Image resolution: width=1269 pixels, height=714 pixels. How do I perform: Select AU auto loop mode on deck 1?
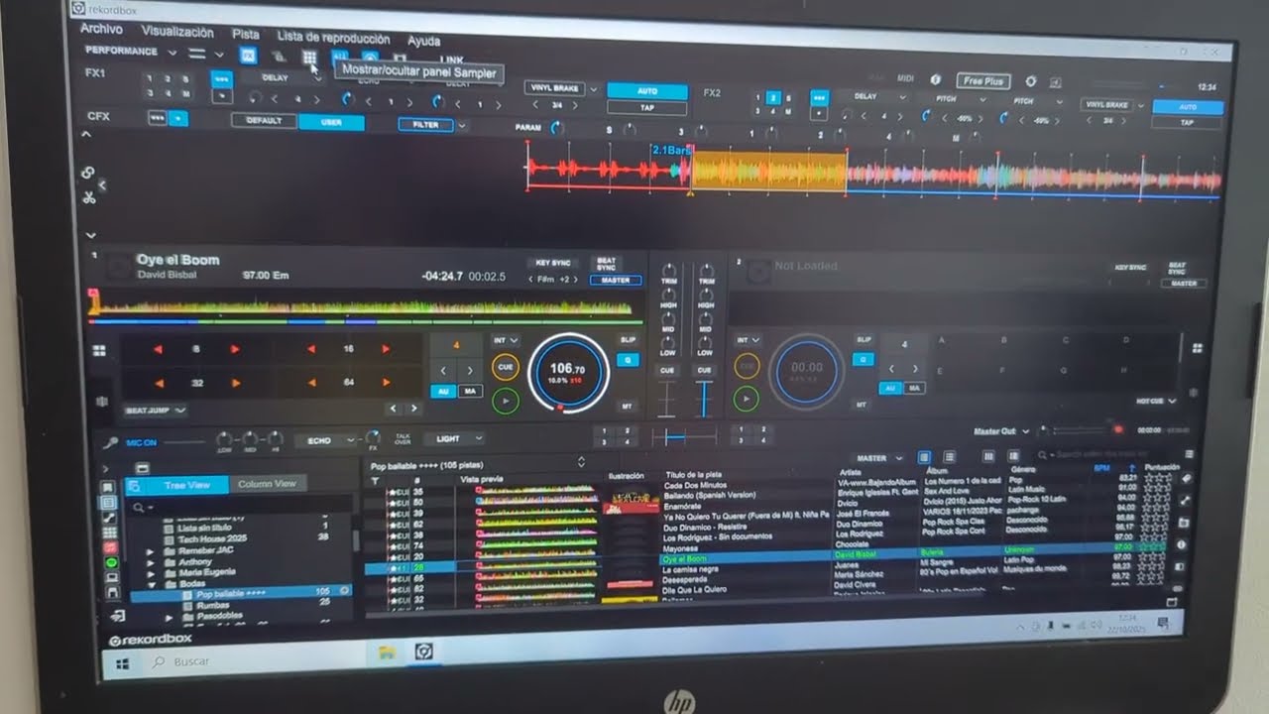click(x=444, y=392)
